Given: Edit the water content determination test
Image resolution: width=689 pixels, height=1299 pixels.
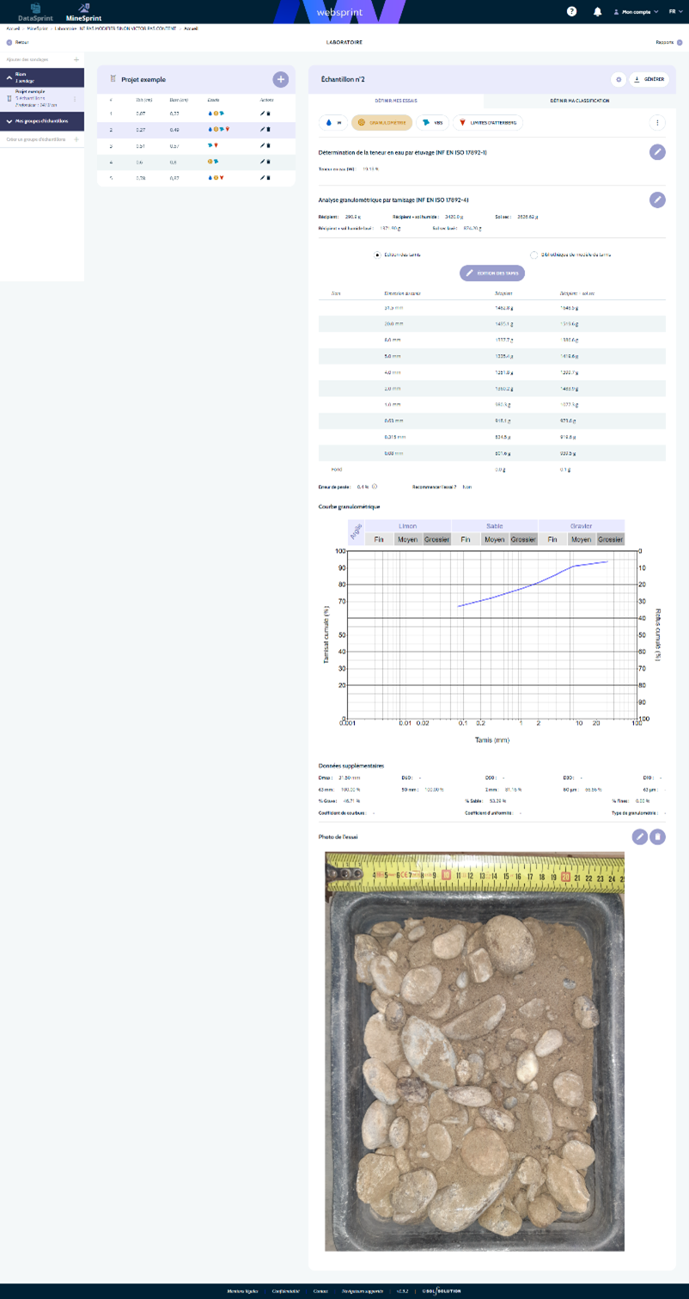Looking at the screenshot, I should pos(656,152).
